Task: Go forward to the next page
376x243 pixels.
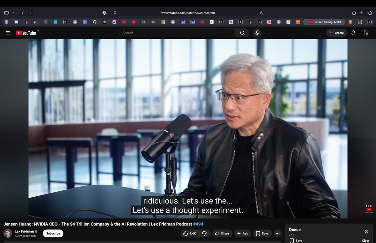Action: (x=30, y=13)
